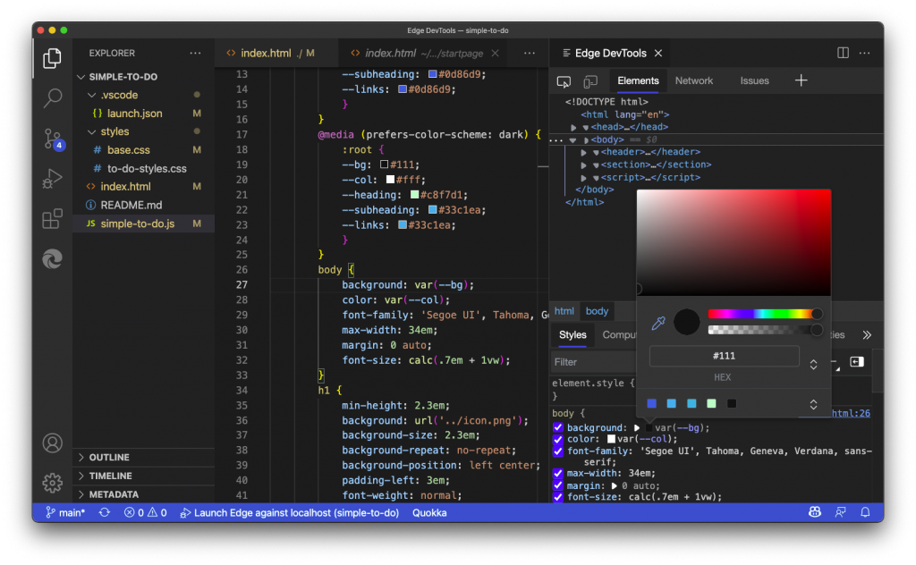Switch color format with HEX stepper
The image size is (916, 565).
813,365
